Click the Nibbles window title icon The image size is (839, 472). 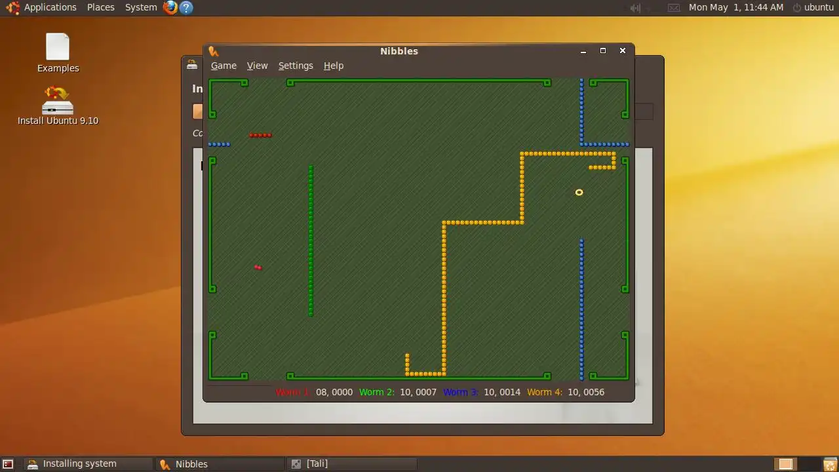[213, 51]
